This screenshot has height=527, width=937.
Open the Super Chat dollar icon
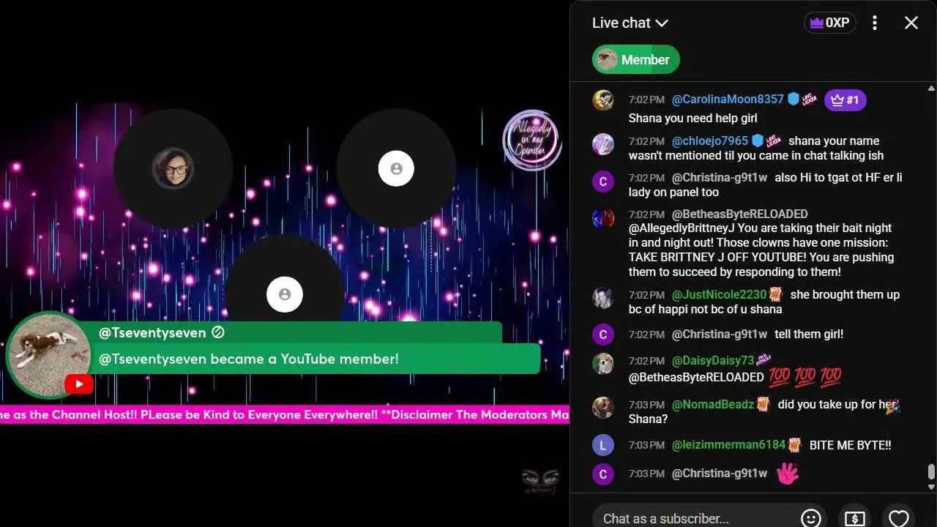[854, 517]
